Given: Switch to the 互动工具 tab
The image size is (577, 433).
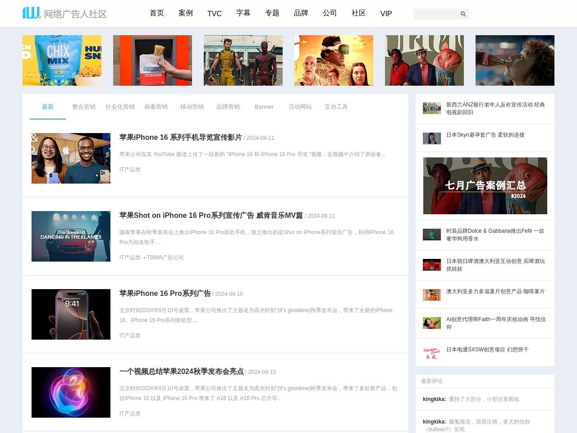Looking at the screenshot, I should (336, 107).
